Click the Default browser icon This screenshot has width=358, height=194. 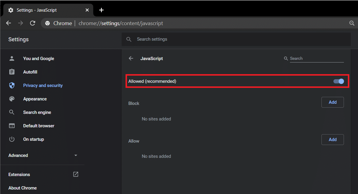click(x=12, y=126)
